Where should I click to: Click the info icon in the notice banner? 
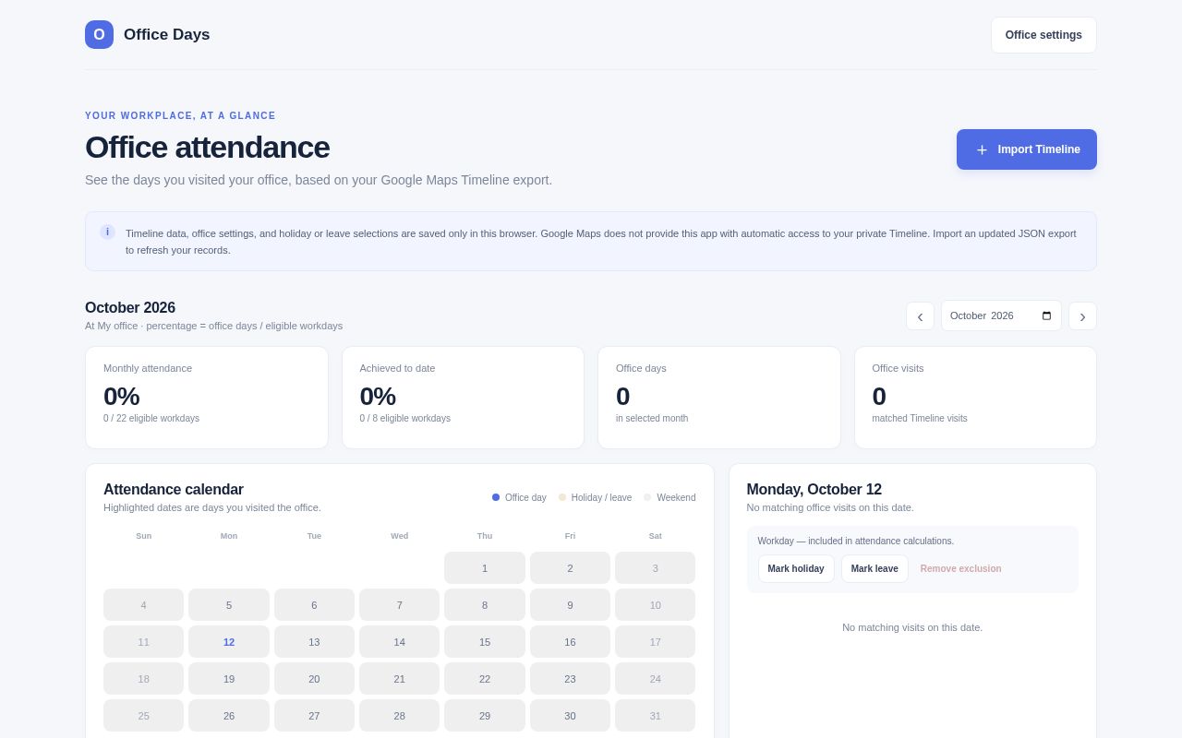tap(107, 232)
